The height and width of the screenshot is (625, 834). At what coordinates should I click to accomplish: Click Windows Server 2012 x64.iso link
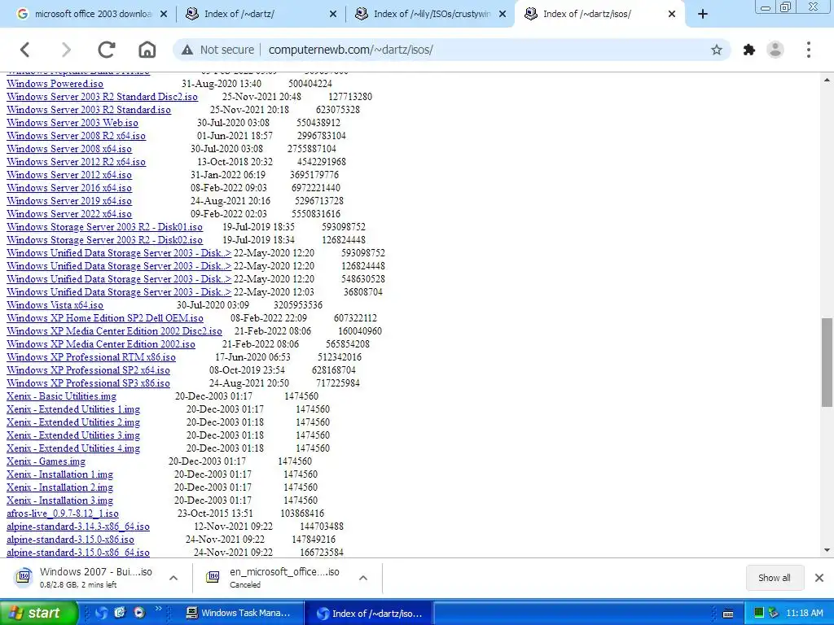pos(69,175)
